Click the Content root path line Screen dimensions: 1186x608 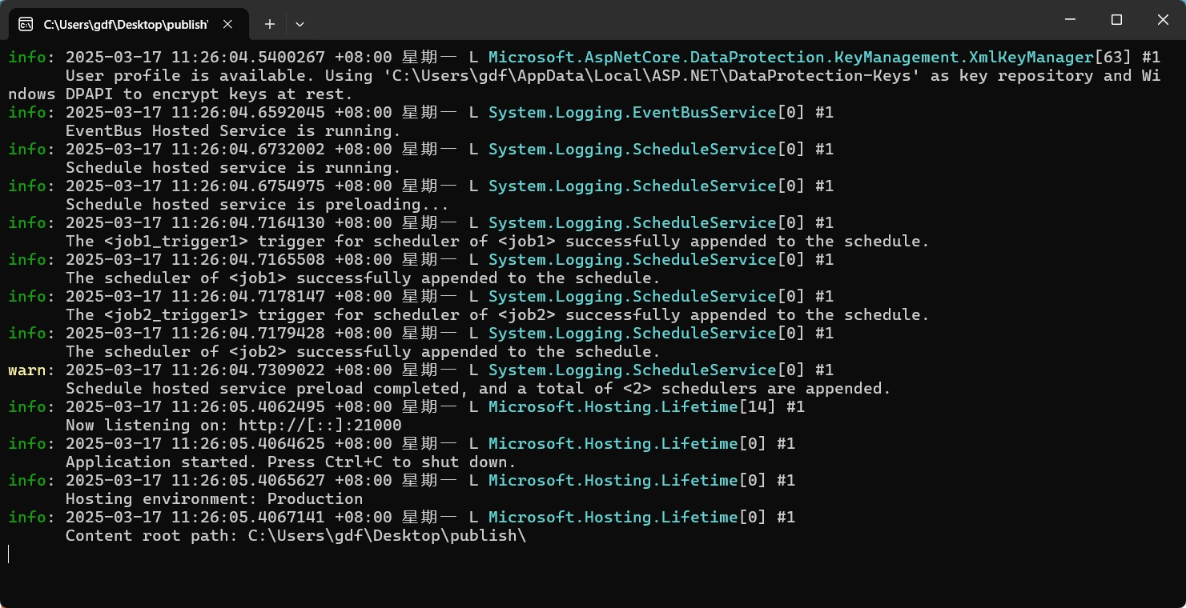[x=295, y=535]
